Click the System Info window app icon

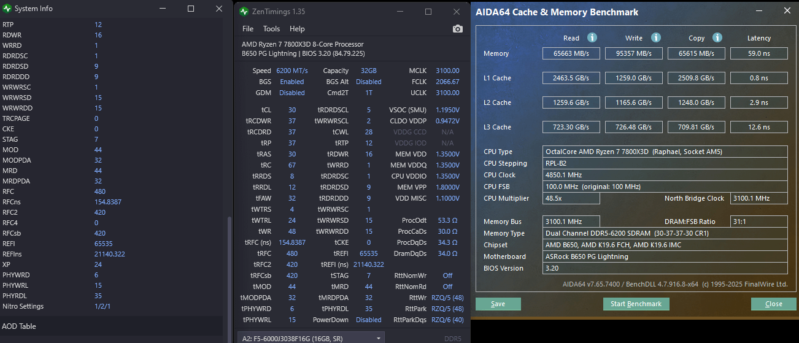7,9
